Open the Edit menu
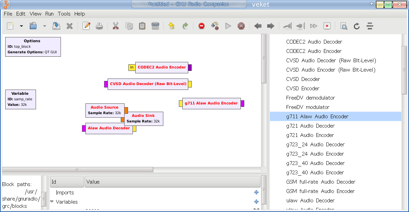 pyautogui.click(x=21, y=14)
